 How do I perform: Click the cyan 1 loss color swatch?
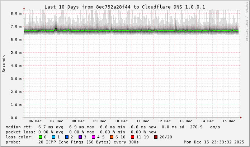(53, 137)
